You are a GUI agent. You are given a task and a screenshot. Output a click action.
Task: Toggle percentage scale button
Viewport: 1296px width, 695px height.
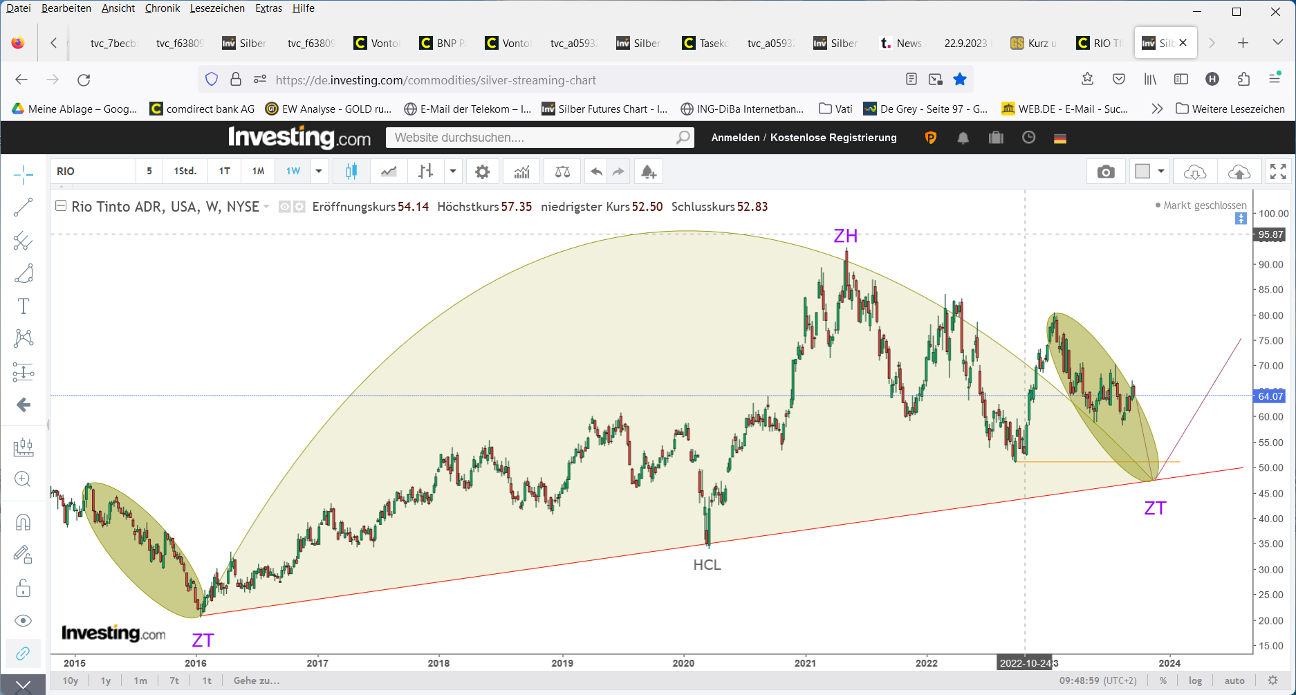click(1163, 680)
